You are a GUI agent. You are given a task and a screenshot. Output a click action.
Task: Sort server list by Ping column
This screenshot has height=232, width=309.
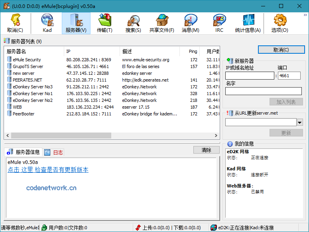[x=193, y=51]
